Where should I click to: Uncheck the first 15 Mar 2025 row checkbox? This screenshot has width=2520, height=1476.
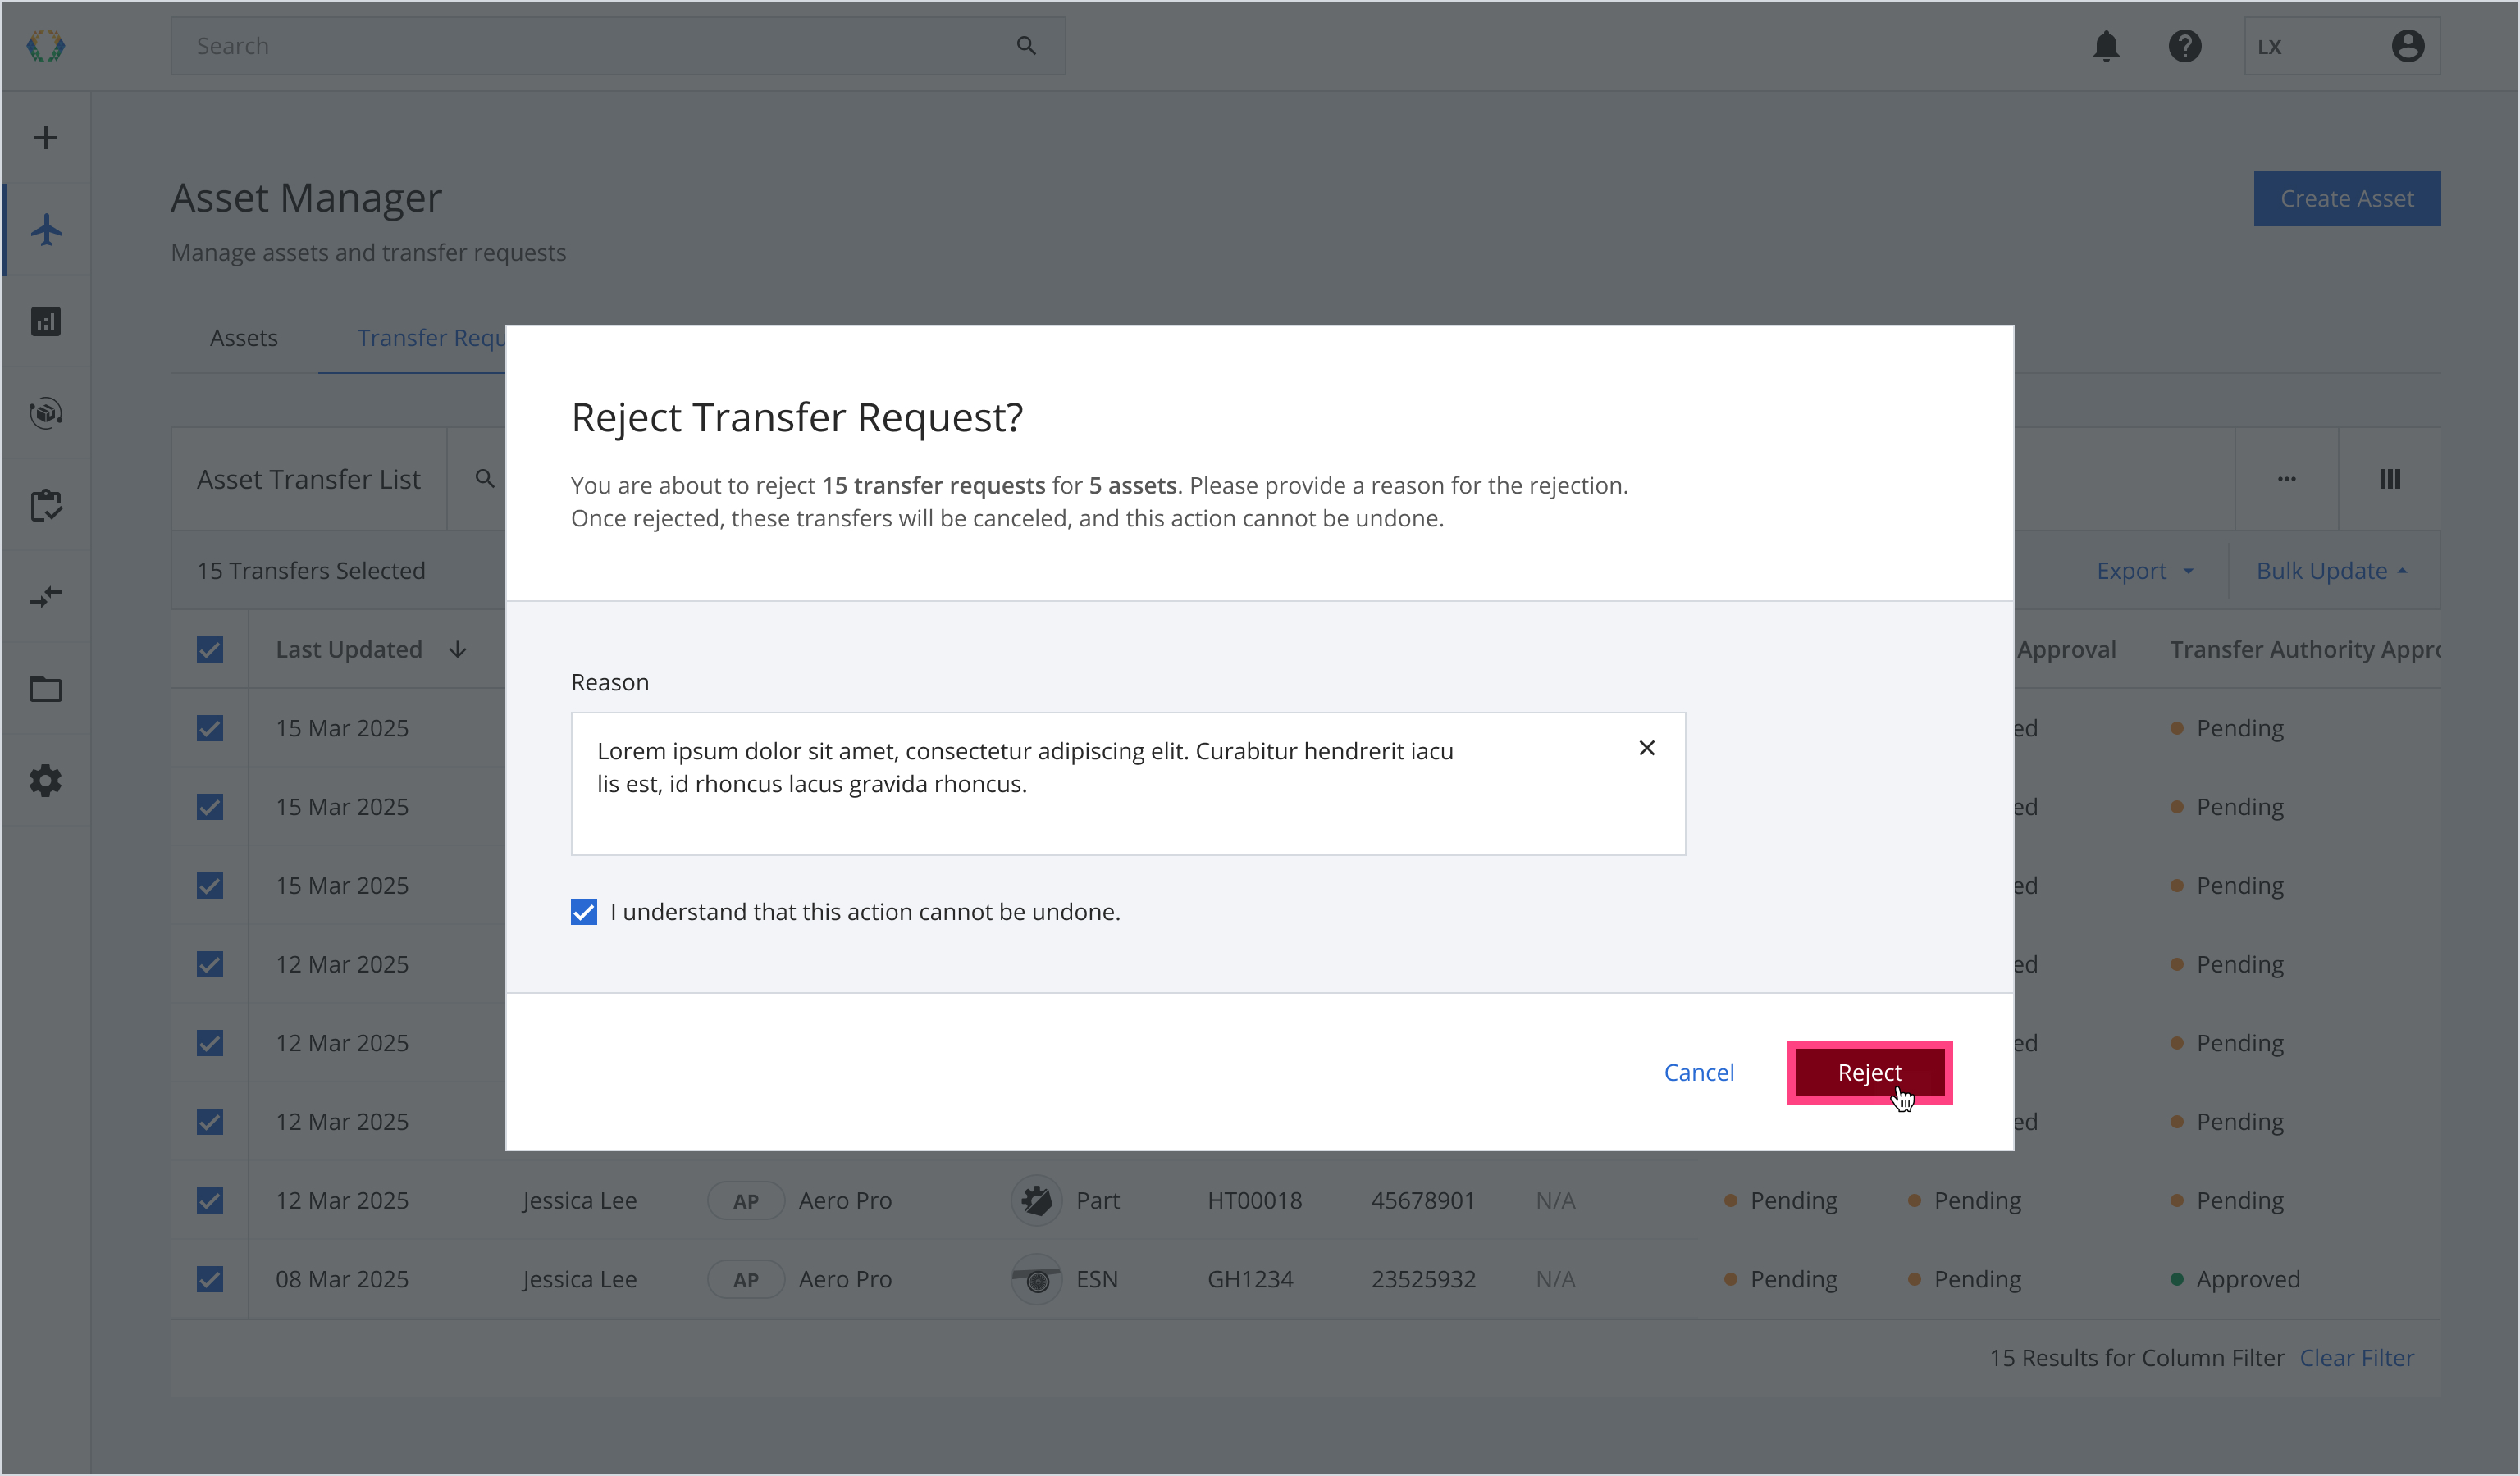[x=210, y=728]
